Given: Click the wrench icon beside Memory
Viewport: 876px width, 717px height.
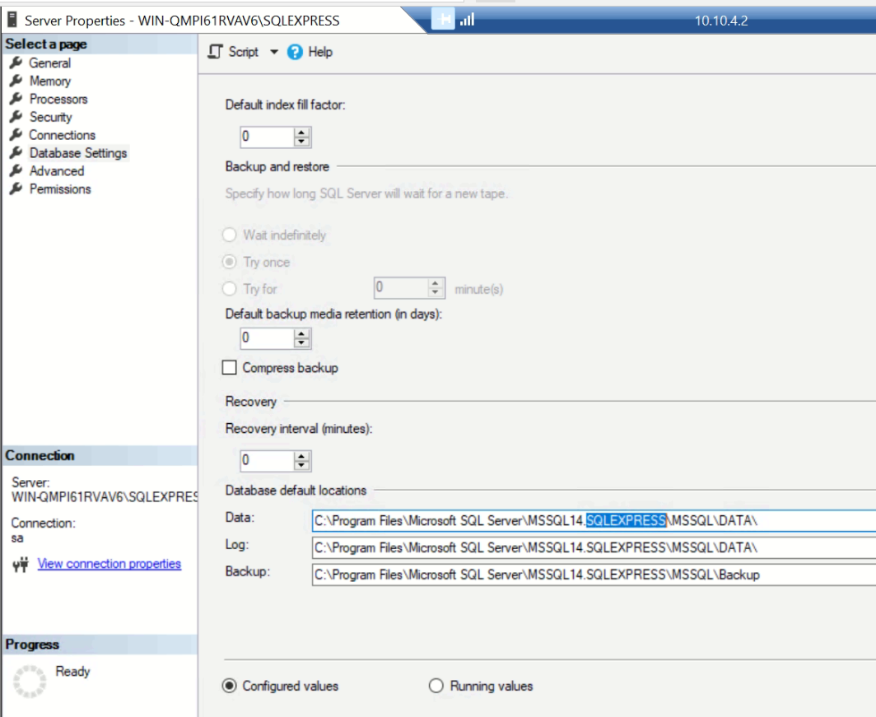Looking at the screenshot, I should 16,81.
